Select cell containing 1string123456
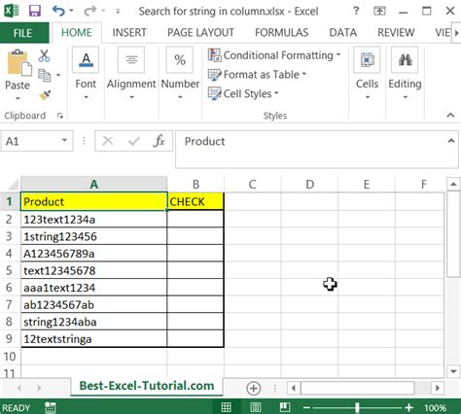461x414 pixels. click(x=94, y=236)
